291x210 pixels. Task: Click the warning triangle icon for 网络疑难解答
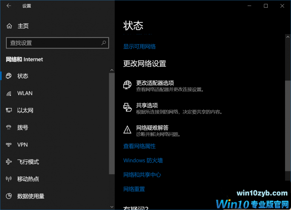point(127,130)
